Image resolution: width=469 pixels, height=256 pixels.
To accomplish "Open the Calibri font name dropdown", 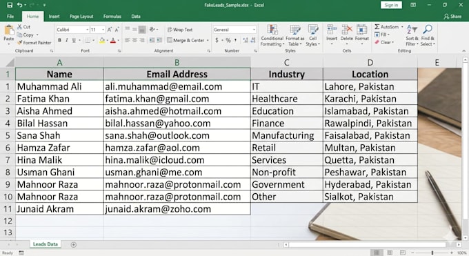I will click(88, 30).
